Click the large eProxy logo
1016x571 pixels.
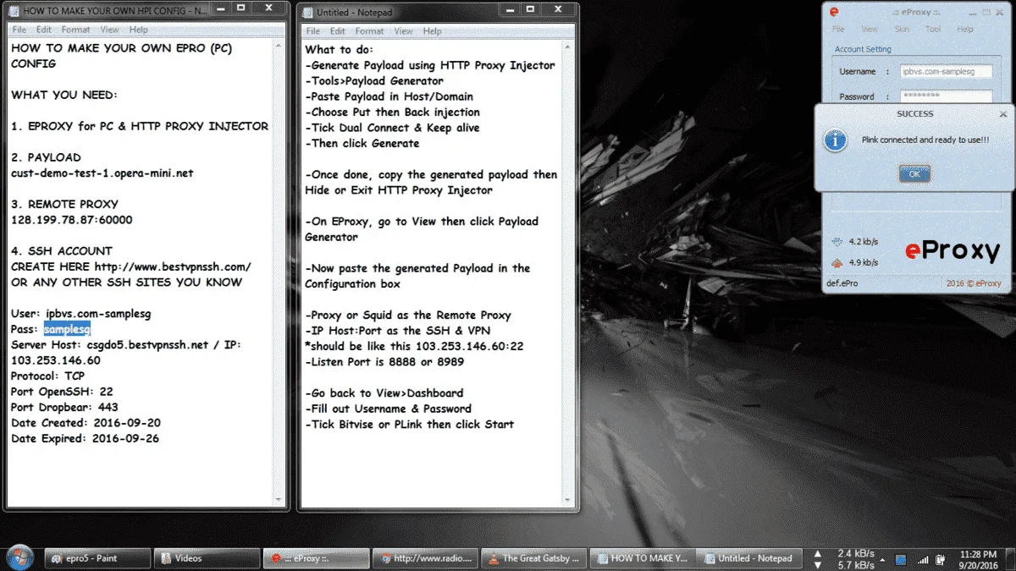[x=952, y=250]
